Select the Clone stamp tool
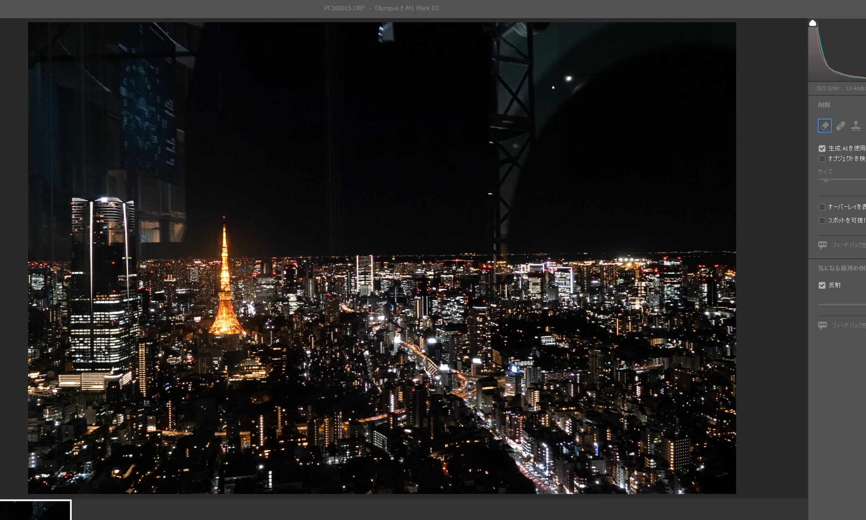Image resolution: width=866 pixels, height=520 pixels. click(x=856, y=126)
